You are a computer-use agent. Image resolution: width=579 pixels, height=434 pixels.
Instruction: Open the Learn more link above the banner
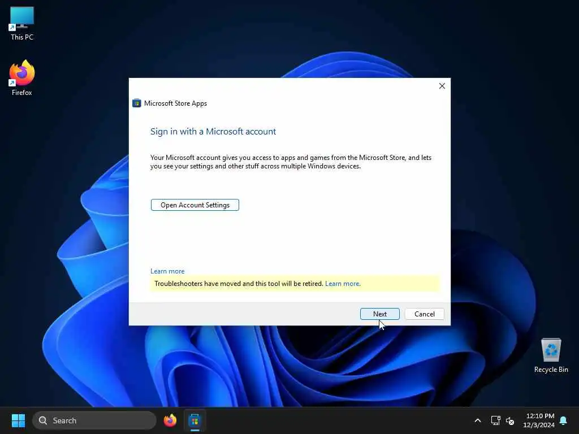[167, 271]
